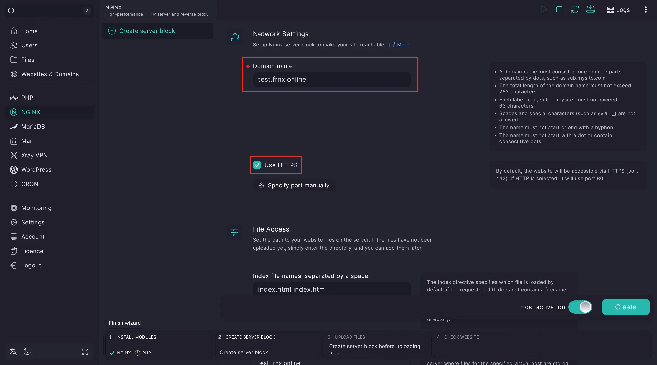
Task: Click the fullscreen expand icon
Action: click(85, 352)
